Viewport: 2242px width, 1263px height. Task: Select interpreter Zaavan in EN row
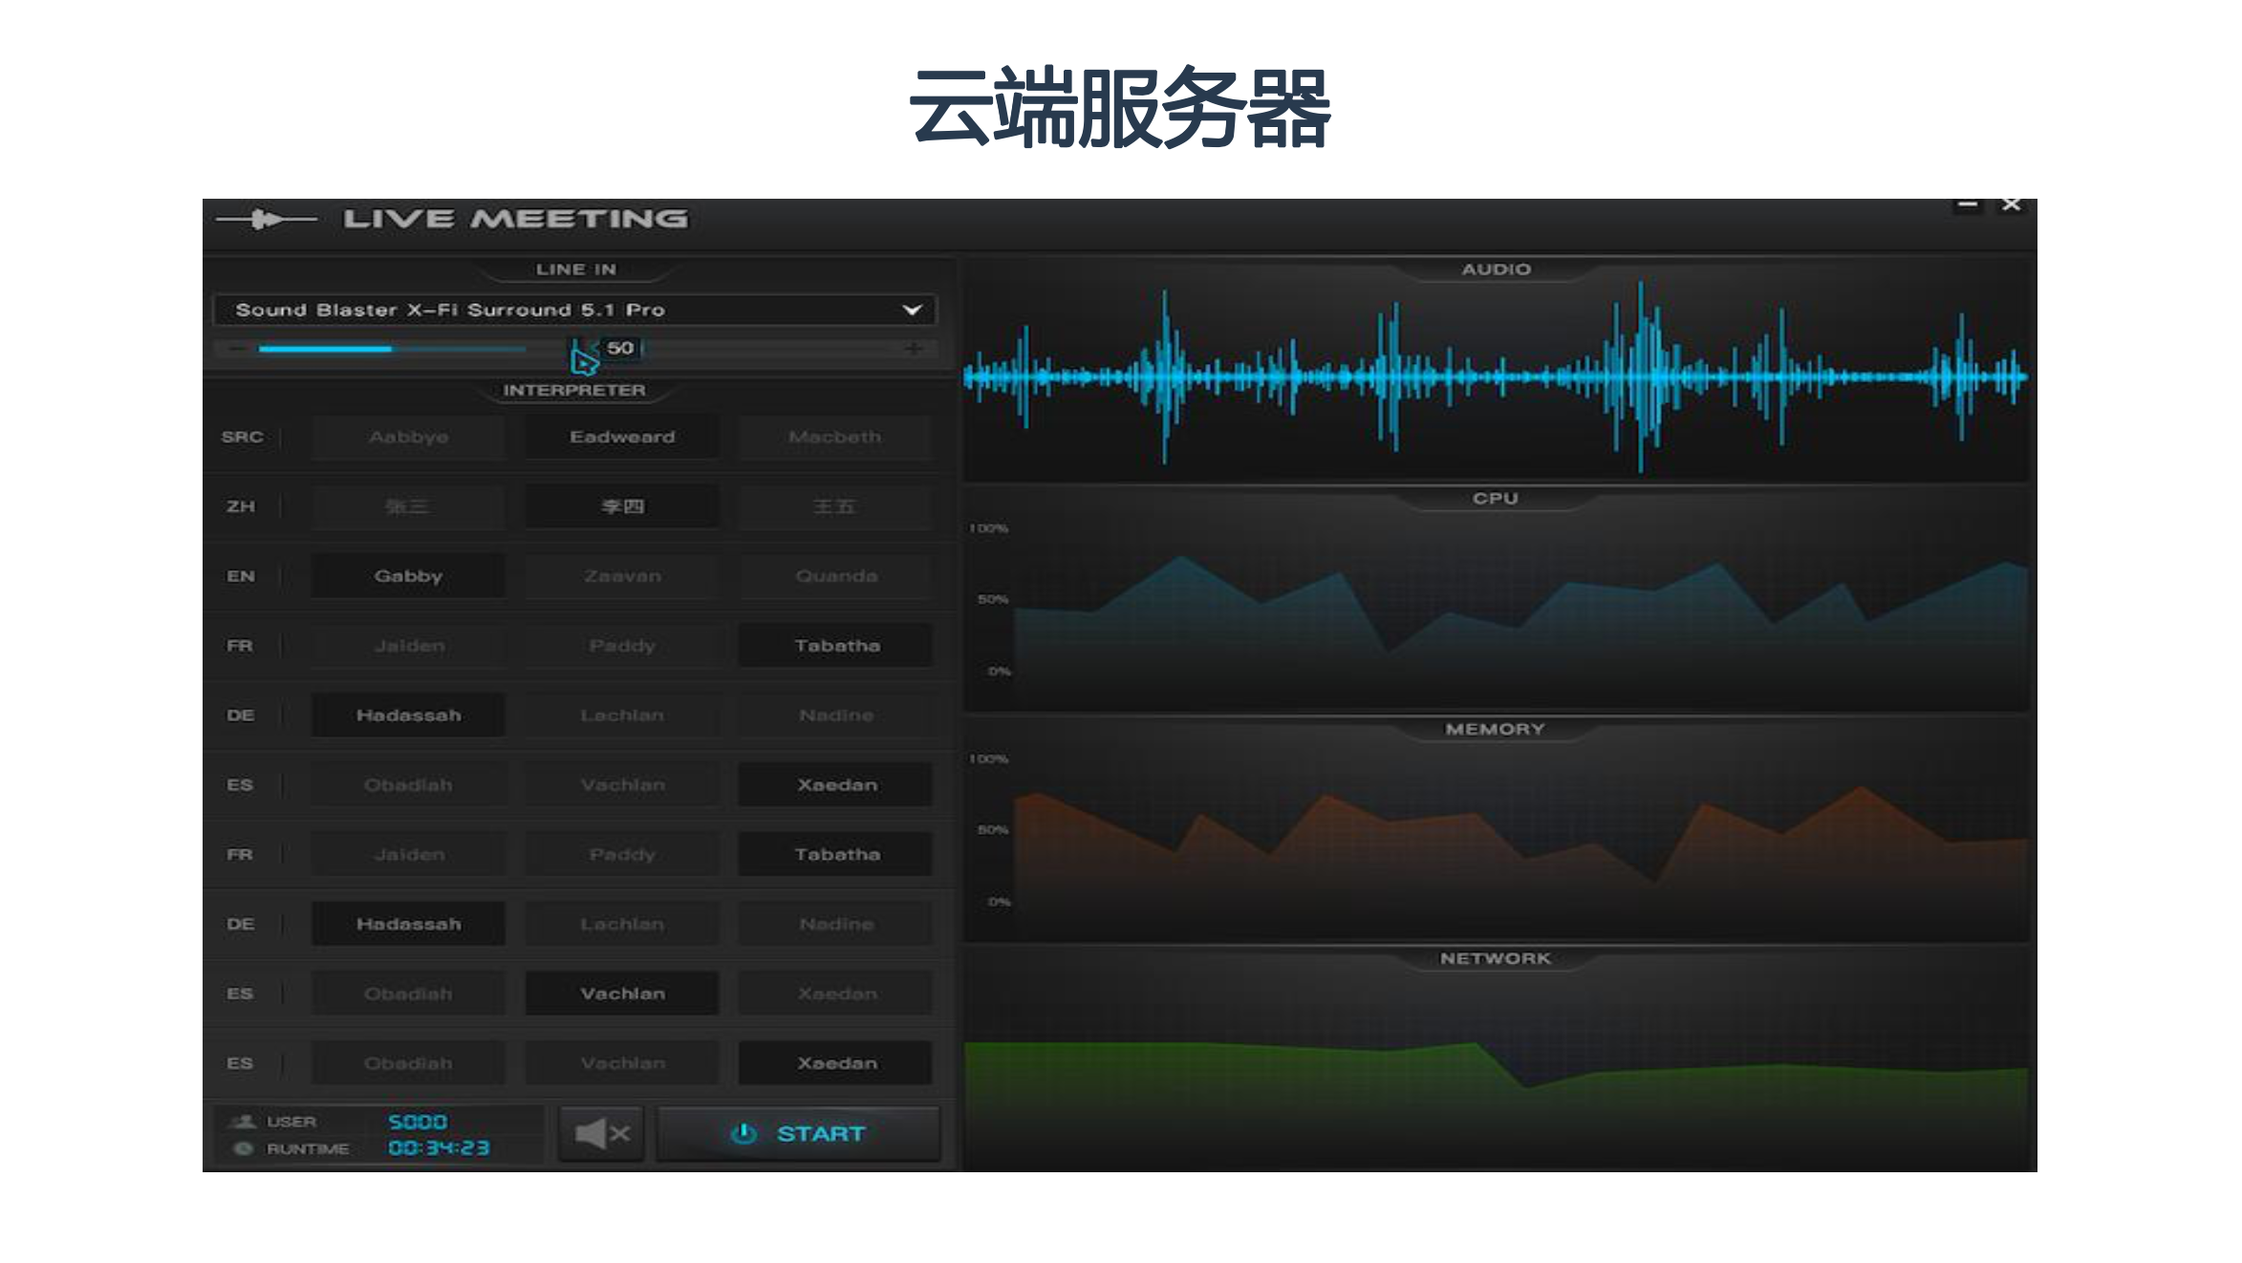622,576
